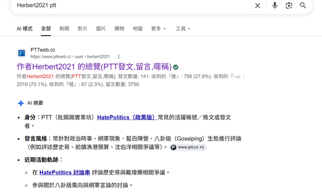Image resolution: width=322 pixels, height=193 pixels.
Task: Open the HatePolitics 討論串 link
Action: [65, 172]
